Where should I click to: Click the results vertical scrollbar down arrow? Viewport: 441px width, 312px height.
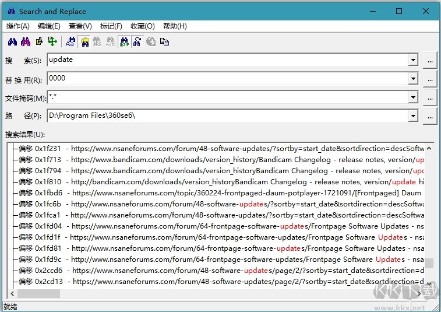pos(429,283)
